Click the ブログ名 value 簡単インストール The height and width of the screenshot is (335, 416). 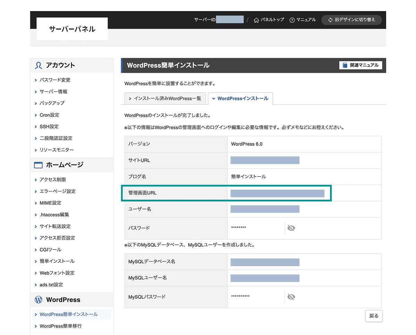[x=249, y=176]
